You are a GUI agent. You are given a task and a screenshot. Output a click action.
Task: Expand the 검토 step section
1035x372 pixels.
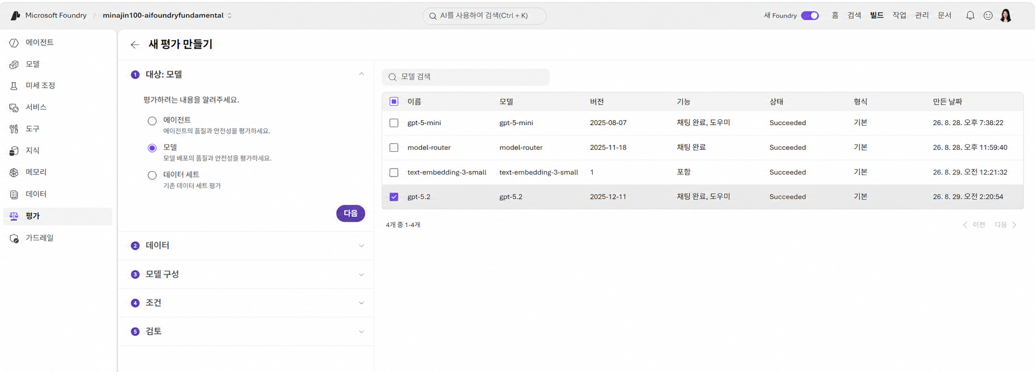tap(246, 331)
